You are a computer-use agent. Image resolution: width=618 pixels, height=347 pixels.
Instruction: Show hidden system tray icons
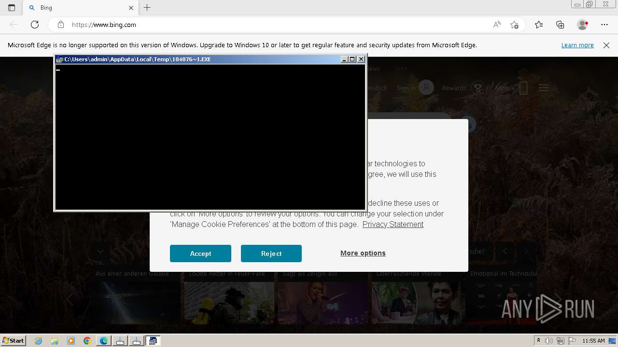tap(539, 341)
